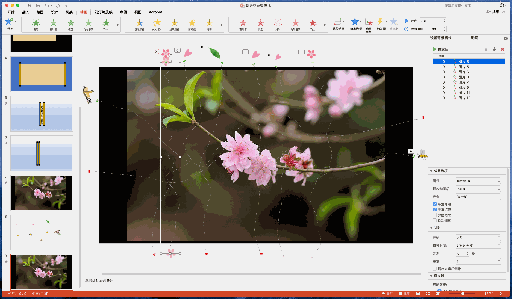Click 播放自 (Play From) button
The image size is (512, 299).
coord(440,49)
